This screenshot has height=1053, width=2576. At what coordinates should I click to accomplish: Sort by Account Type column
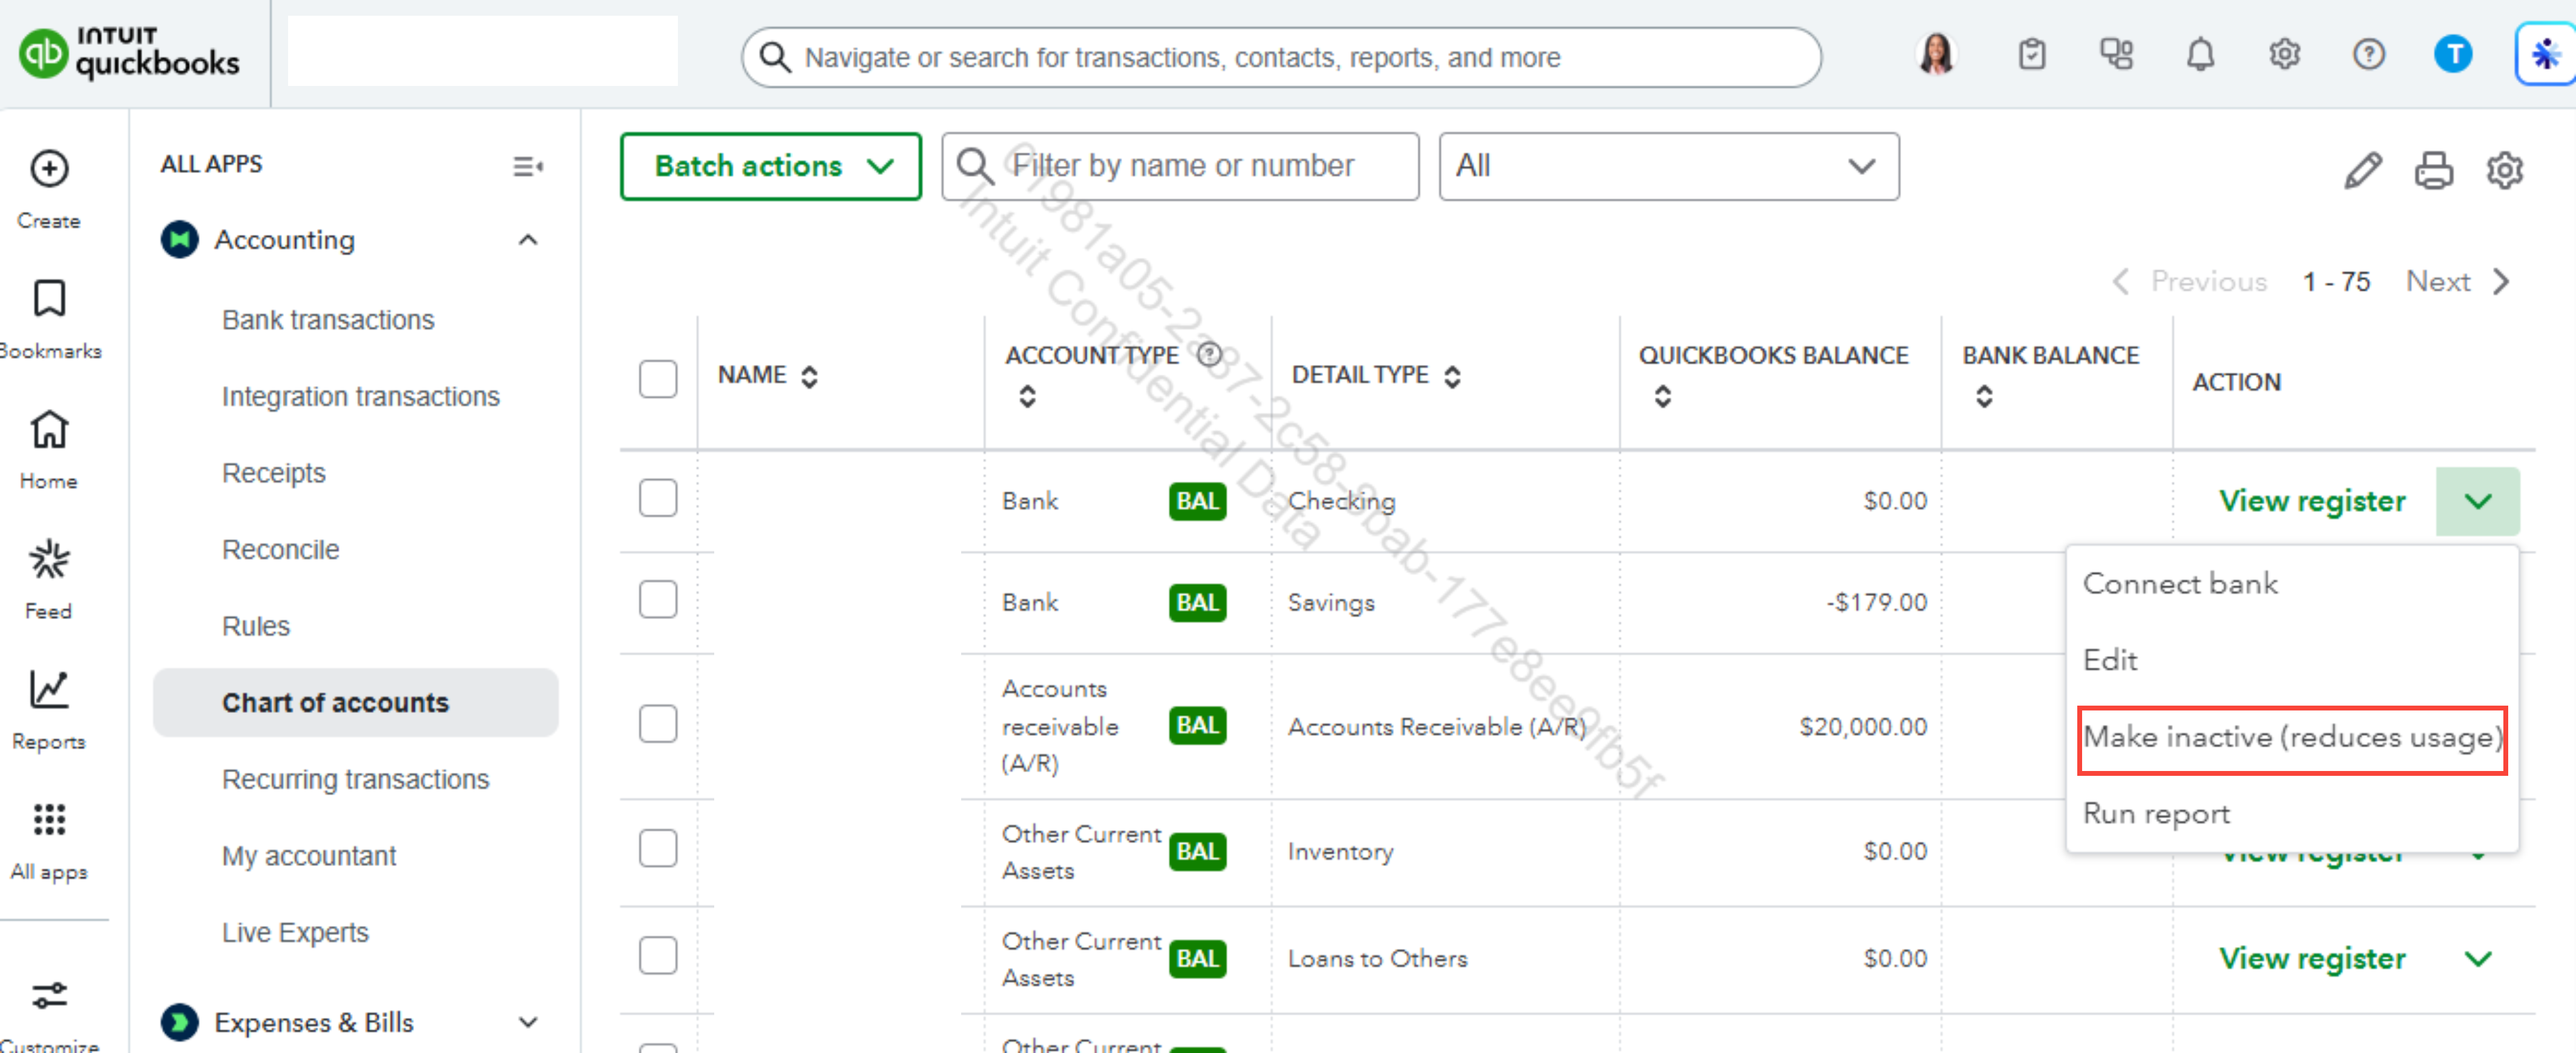[1027, 396]
